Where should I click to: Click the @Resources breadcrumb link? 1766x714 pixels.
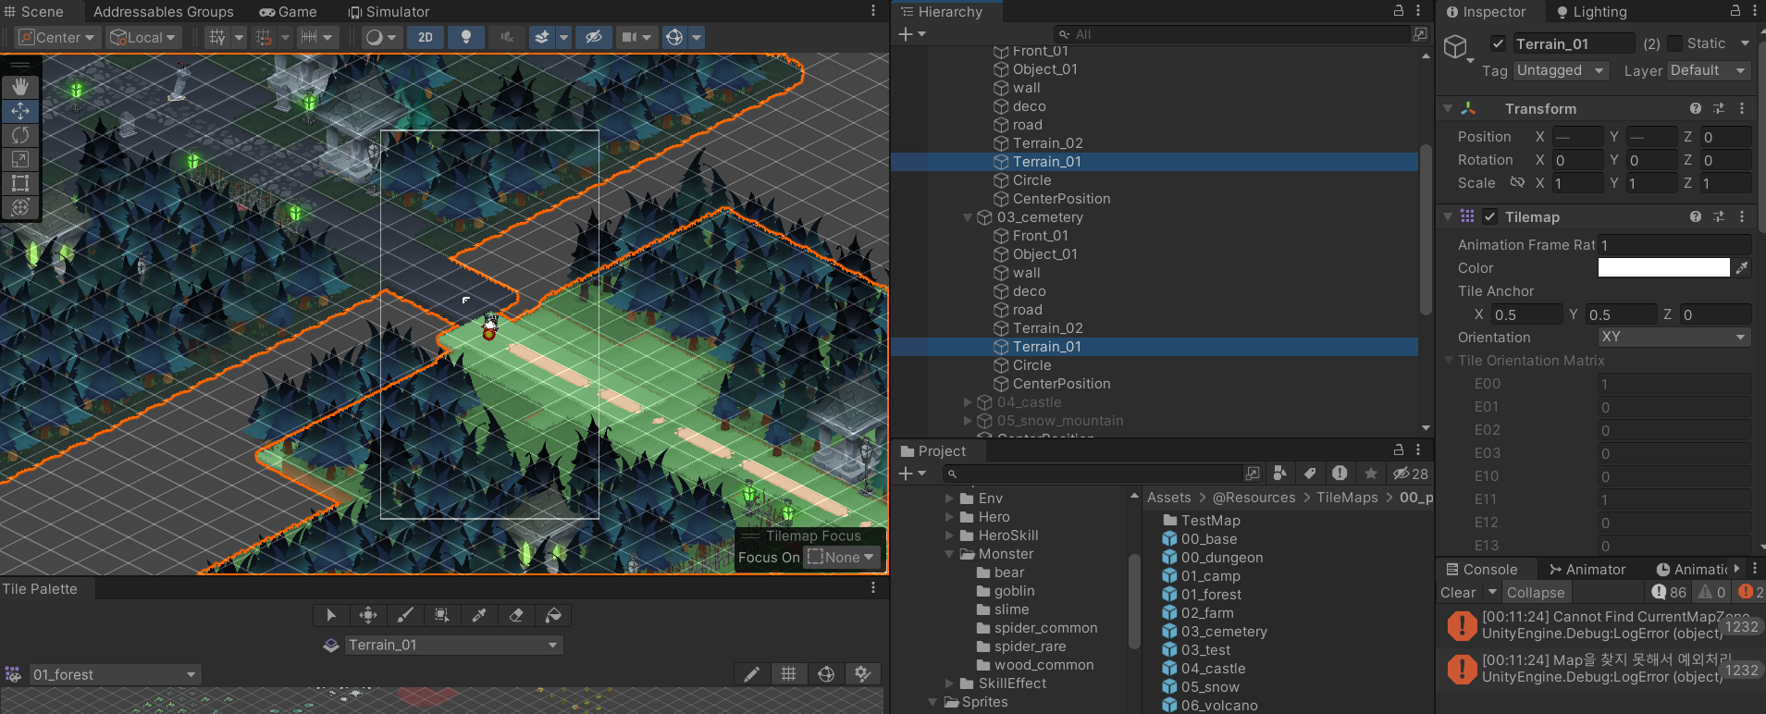click(1254, 498)
